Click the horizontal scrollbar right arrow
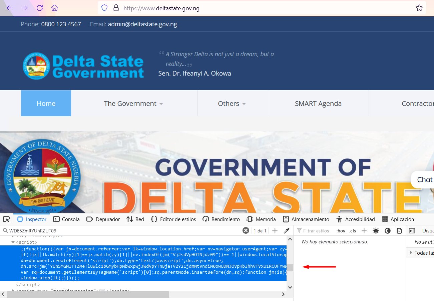434x301 pixels. click(283, 294)
